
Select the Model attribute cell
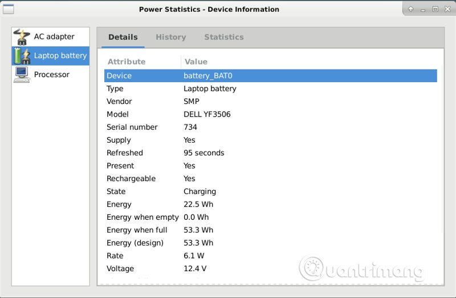coord(117,114)
